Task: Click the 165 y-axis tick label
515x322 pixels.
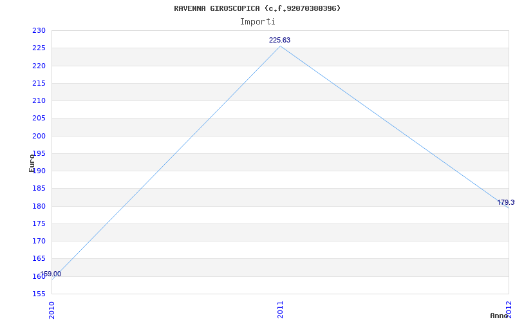Action: pos(39,259)
